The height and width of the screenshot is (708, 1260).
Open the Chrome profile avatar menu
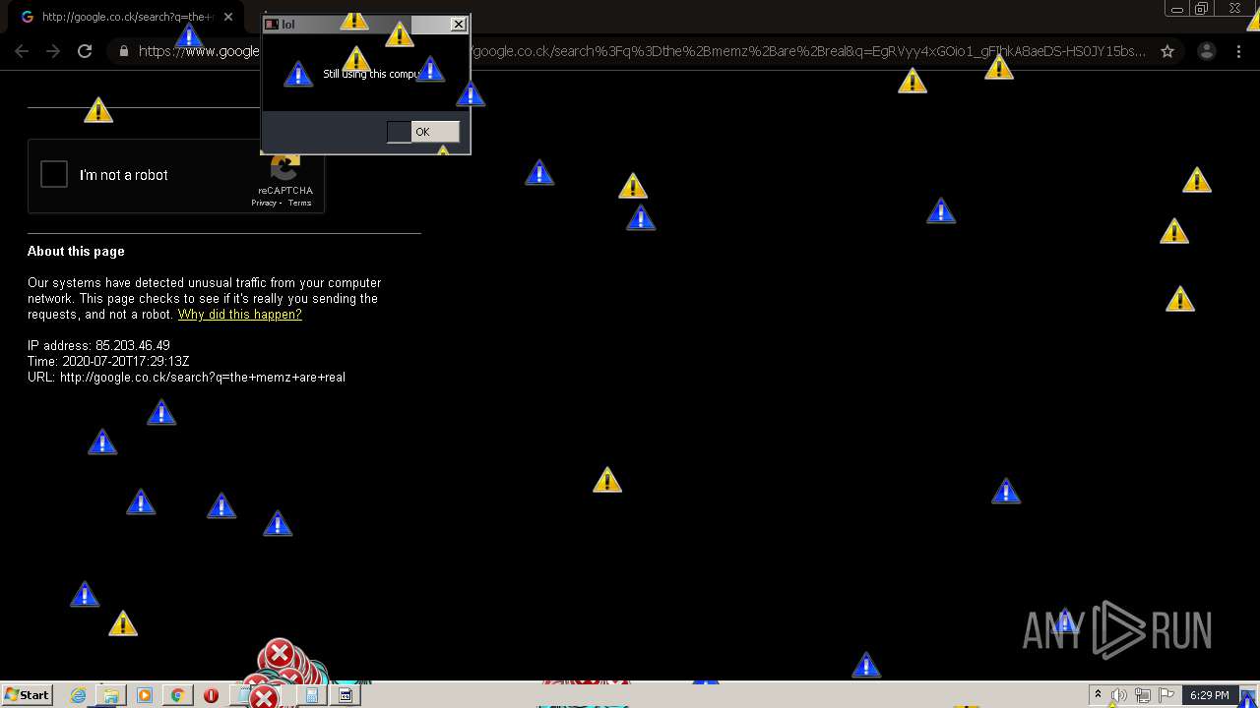pos(1207,51)
